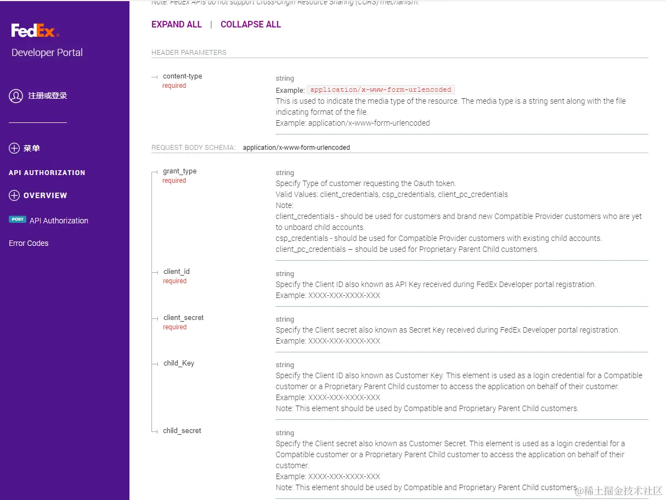Image resolution: width=666 pixels, height=500 pixels.
Task: Click the 'Valid Values: client_credentials' line
Action: [x=392, y=194]
